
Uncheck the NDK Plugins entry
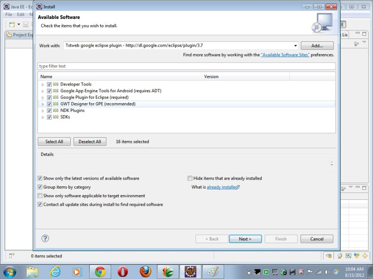(49, 110)
